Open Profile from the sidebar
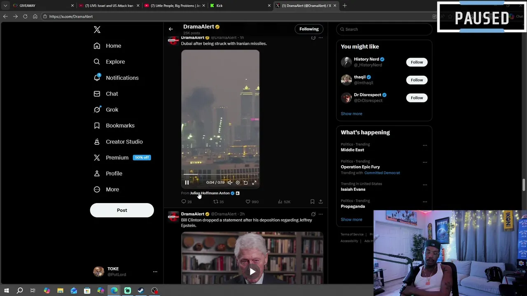This screenshot has width=527, height=296. coord(108,173)
